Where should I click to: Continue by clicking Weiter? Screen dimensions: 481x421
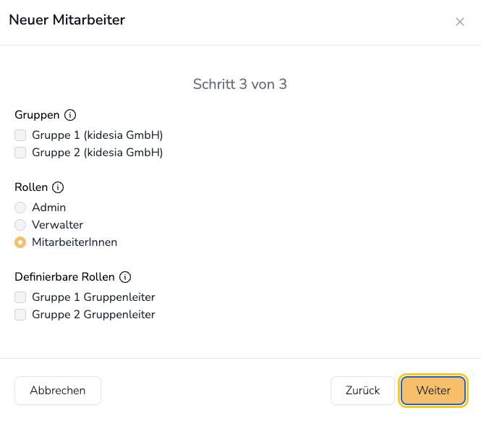coord(433,391)
